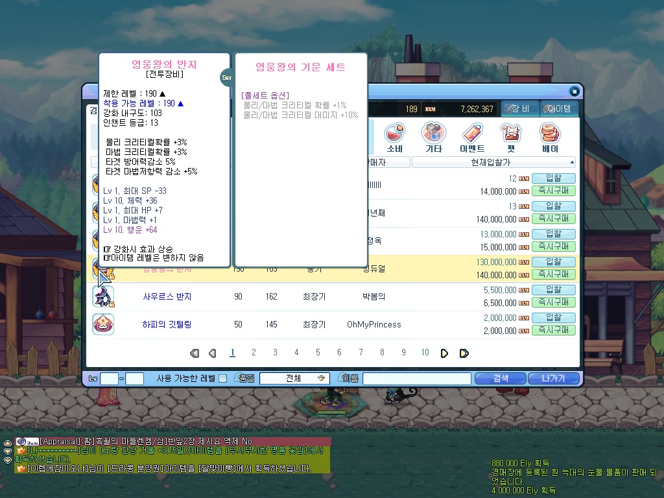Go to the previous listings page
Viewport: 664px width, 498px height.
click(213, 353)
